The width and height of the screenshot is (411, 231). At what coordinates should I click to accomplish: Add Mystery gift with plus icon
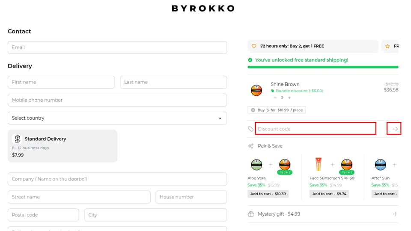(x=395, y=214)
